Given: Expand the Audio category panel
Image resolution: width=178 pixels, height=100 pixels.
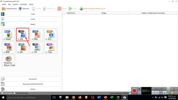Looking at the screenshot, I should (x=31, y=19).
